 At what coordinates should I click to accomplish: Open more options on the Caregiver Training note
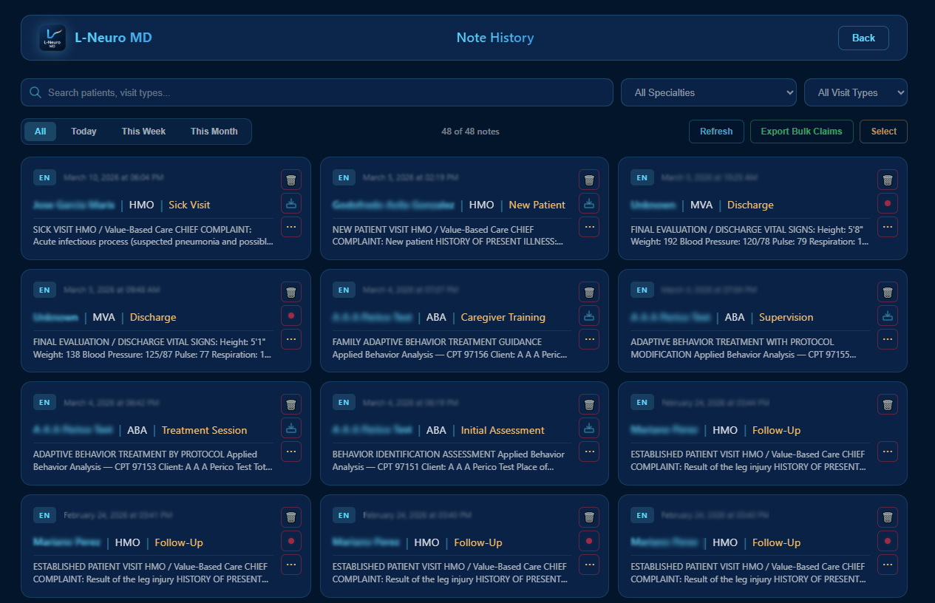coord(589,339)
